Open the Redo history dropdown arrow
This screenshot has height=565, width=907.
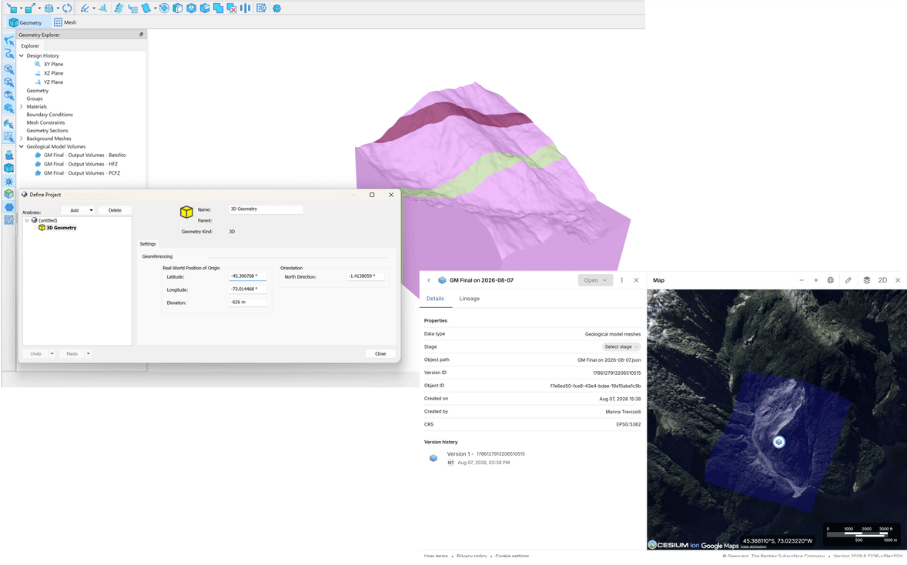(89, 354)
